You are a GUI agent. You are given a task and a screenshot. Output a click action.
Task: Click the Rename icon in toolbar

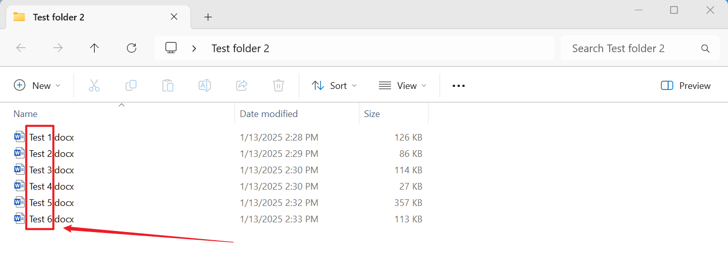click(x=205, y=86)
